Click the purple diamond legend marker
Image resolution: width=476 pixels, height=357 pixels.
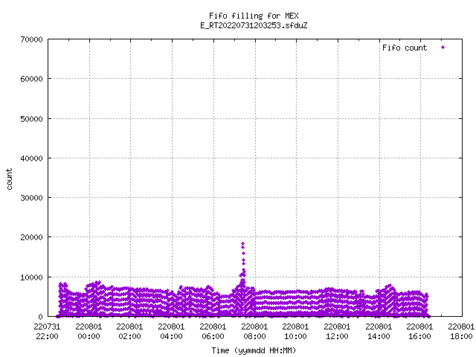[443, 48]
